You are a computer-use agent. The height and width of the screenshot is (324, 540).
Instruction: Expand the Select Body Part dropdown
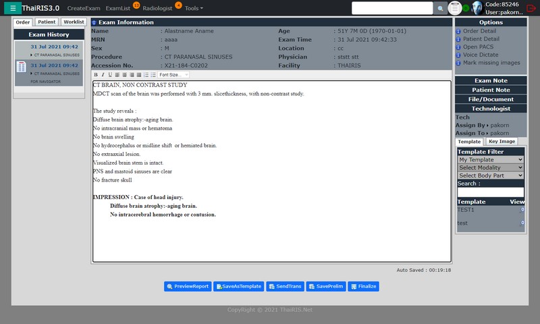click(490, 175)
